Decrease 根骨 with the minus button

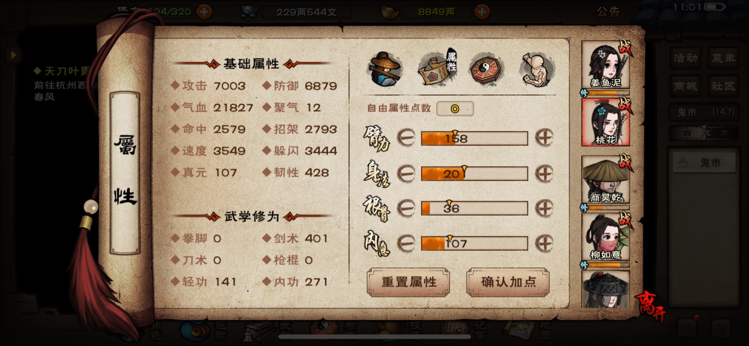tap(406, 208)
